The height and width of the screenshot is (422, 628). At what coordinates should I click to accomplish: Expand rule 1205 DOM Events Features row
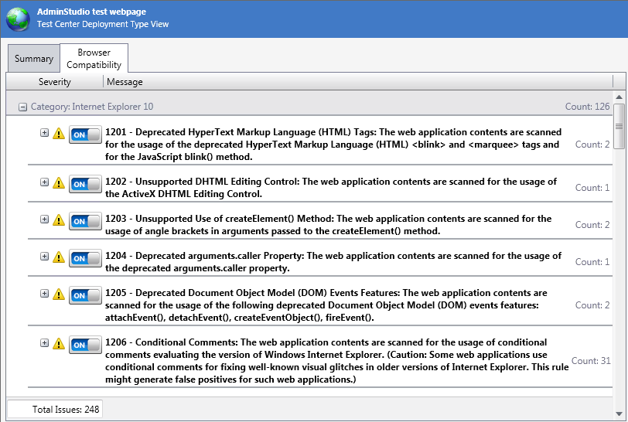(x=44, y=294)
